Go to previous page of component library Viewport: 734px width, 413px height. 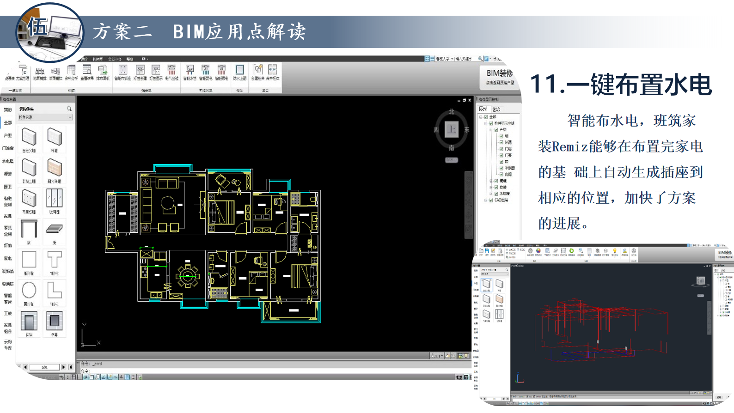coord(25,367)
